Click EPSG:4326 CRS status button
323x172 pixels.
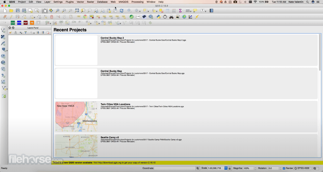click(302, 168)
